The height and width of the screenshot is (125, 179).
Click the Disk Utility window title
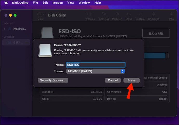[x=57, y=15]
